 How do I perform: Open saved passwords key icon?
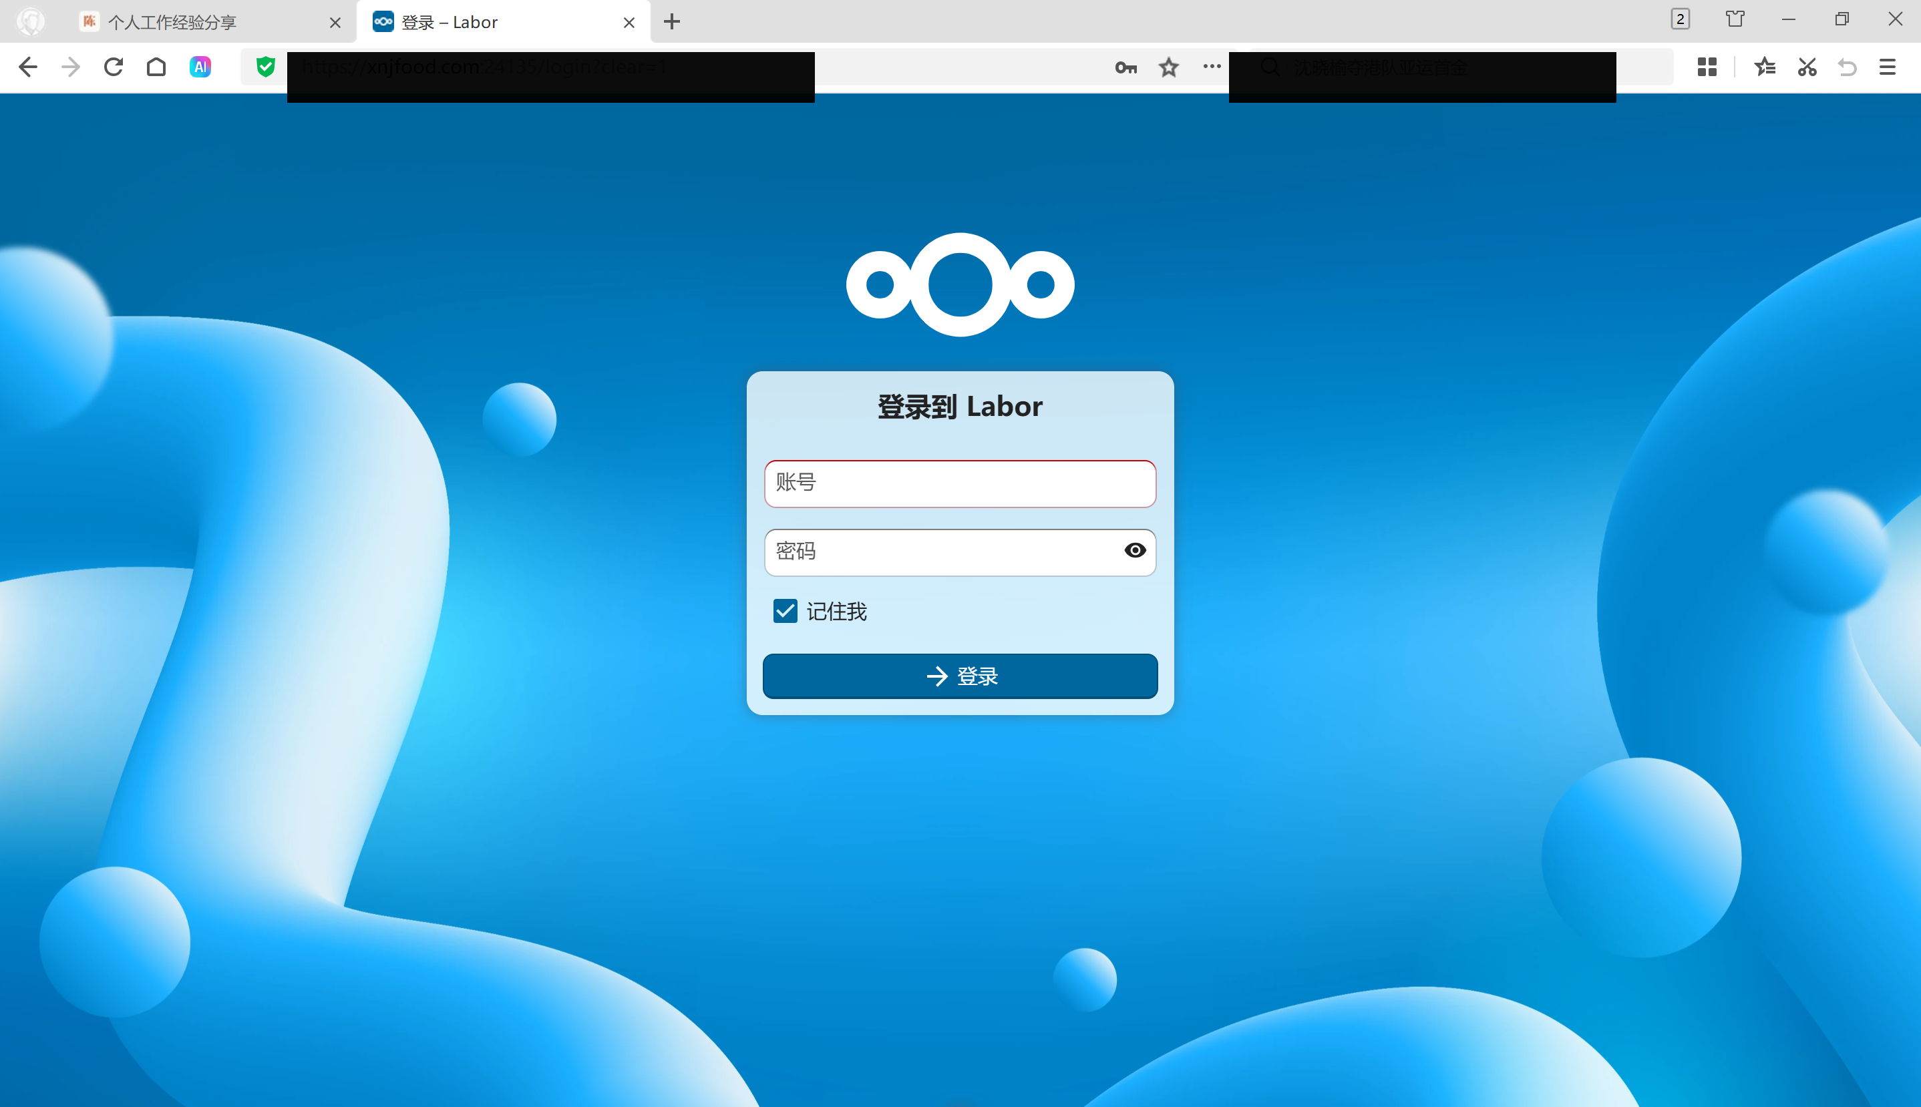click(1125, 67)
